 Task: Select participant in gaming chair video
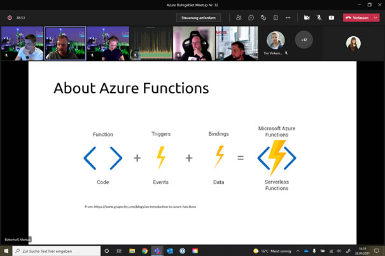[x=194, y=43]
